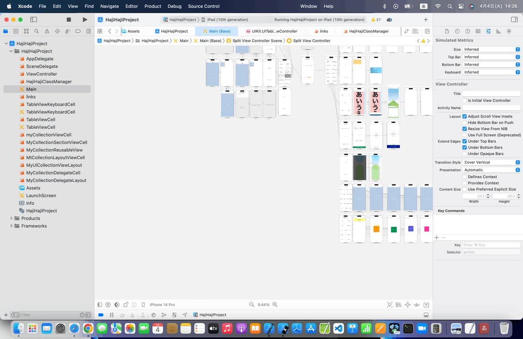Show the Connections inspector
The image size is (523, 339).
509,31
